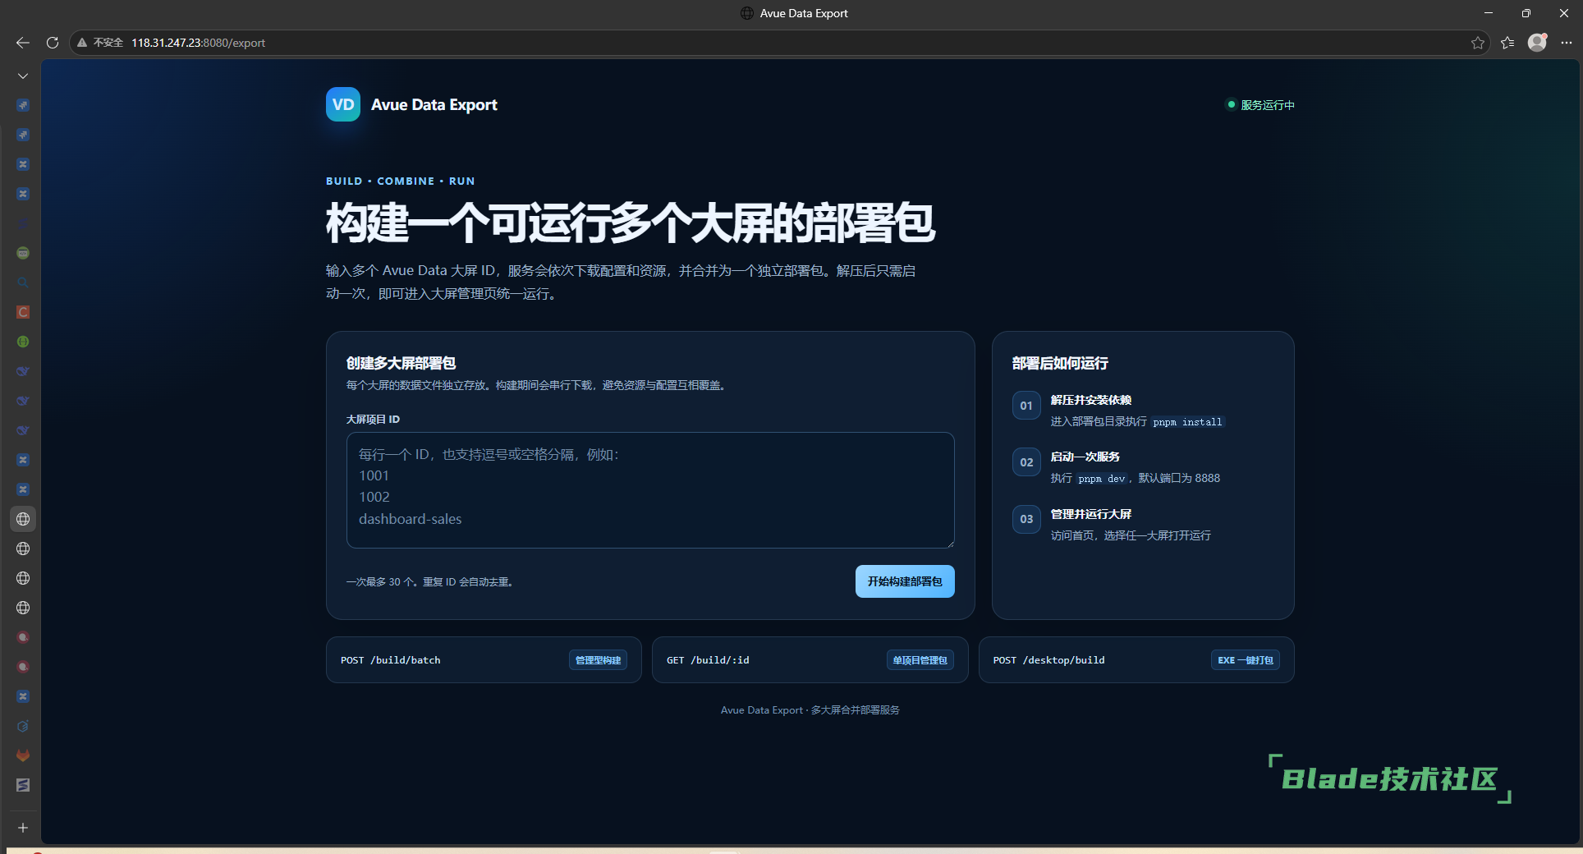Click the VD logo icon
This screenshot has width=1583, height=854.
(343, 104)
